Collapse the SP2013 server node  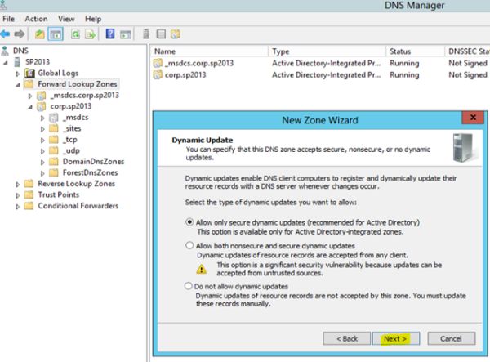(6, 63)
